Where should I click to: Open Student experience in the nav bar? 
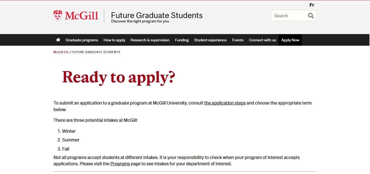coord(210,40)
